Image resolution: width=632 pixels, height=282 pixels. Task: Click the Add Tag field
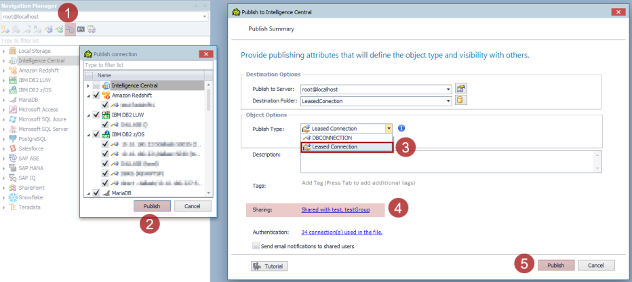(358, 183)
